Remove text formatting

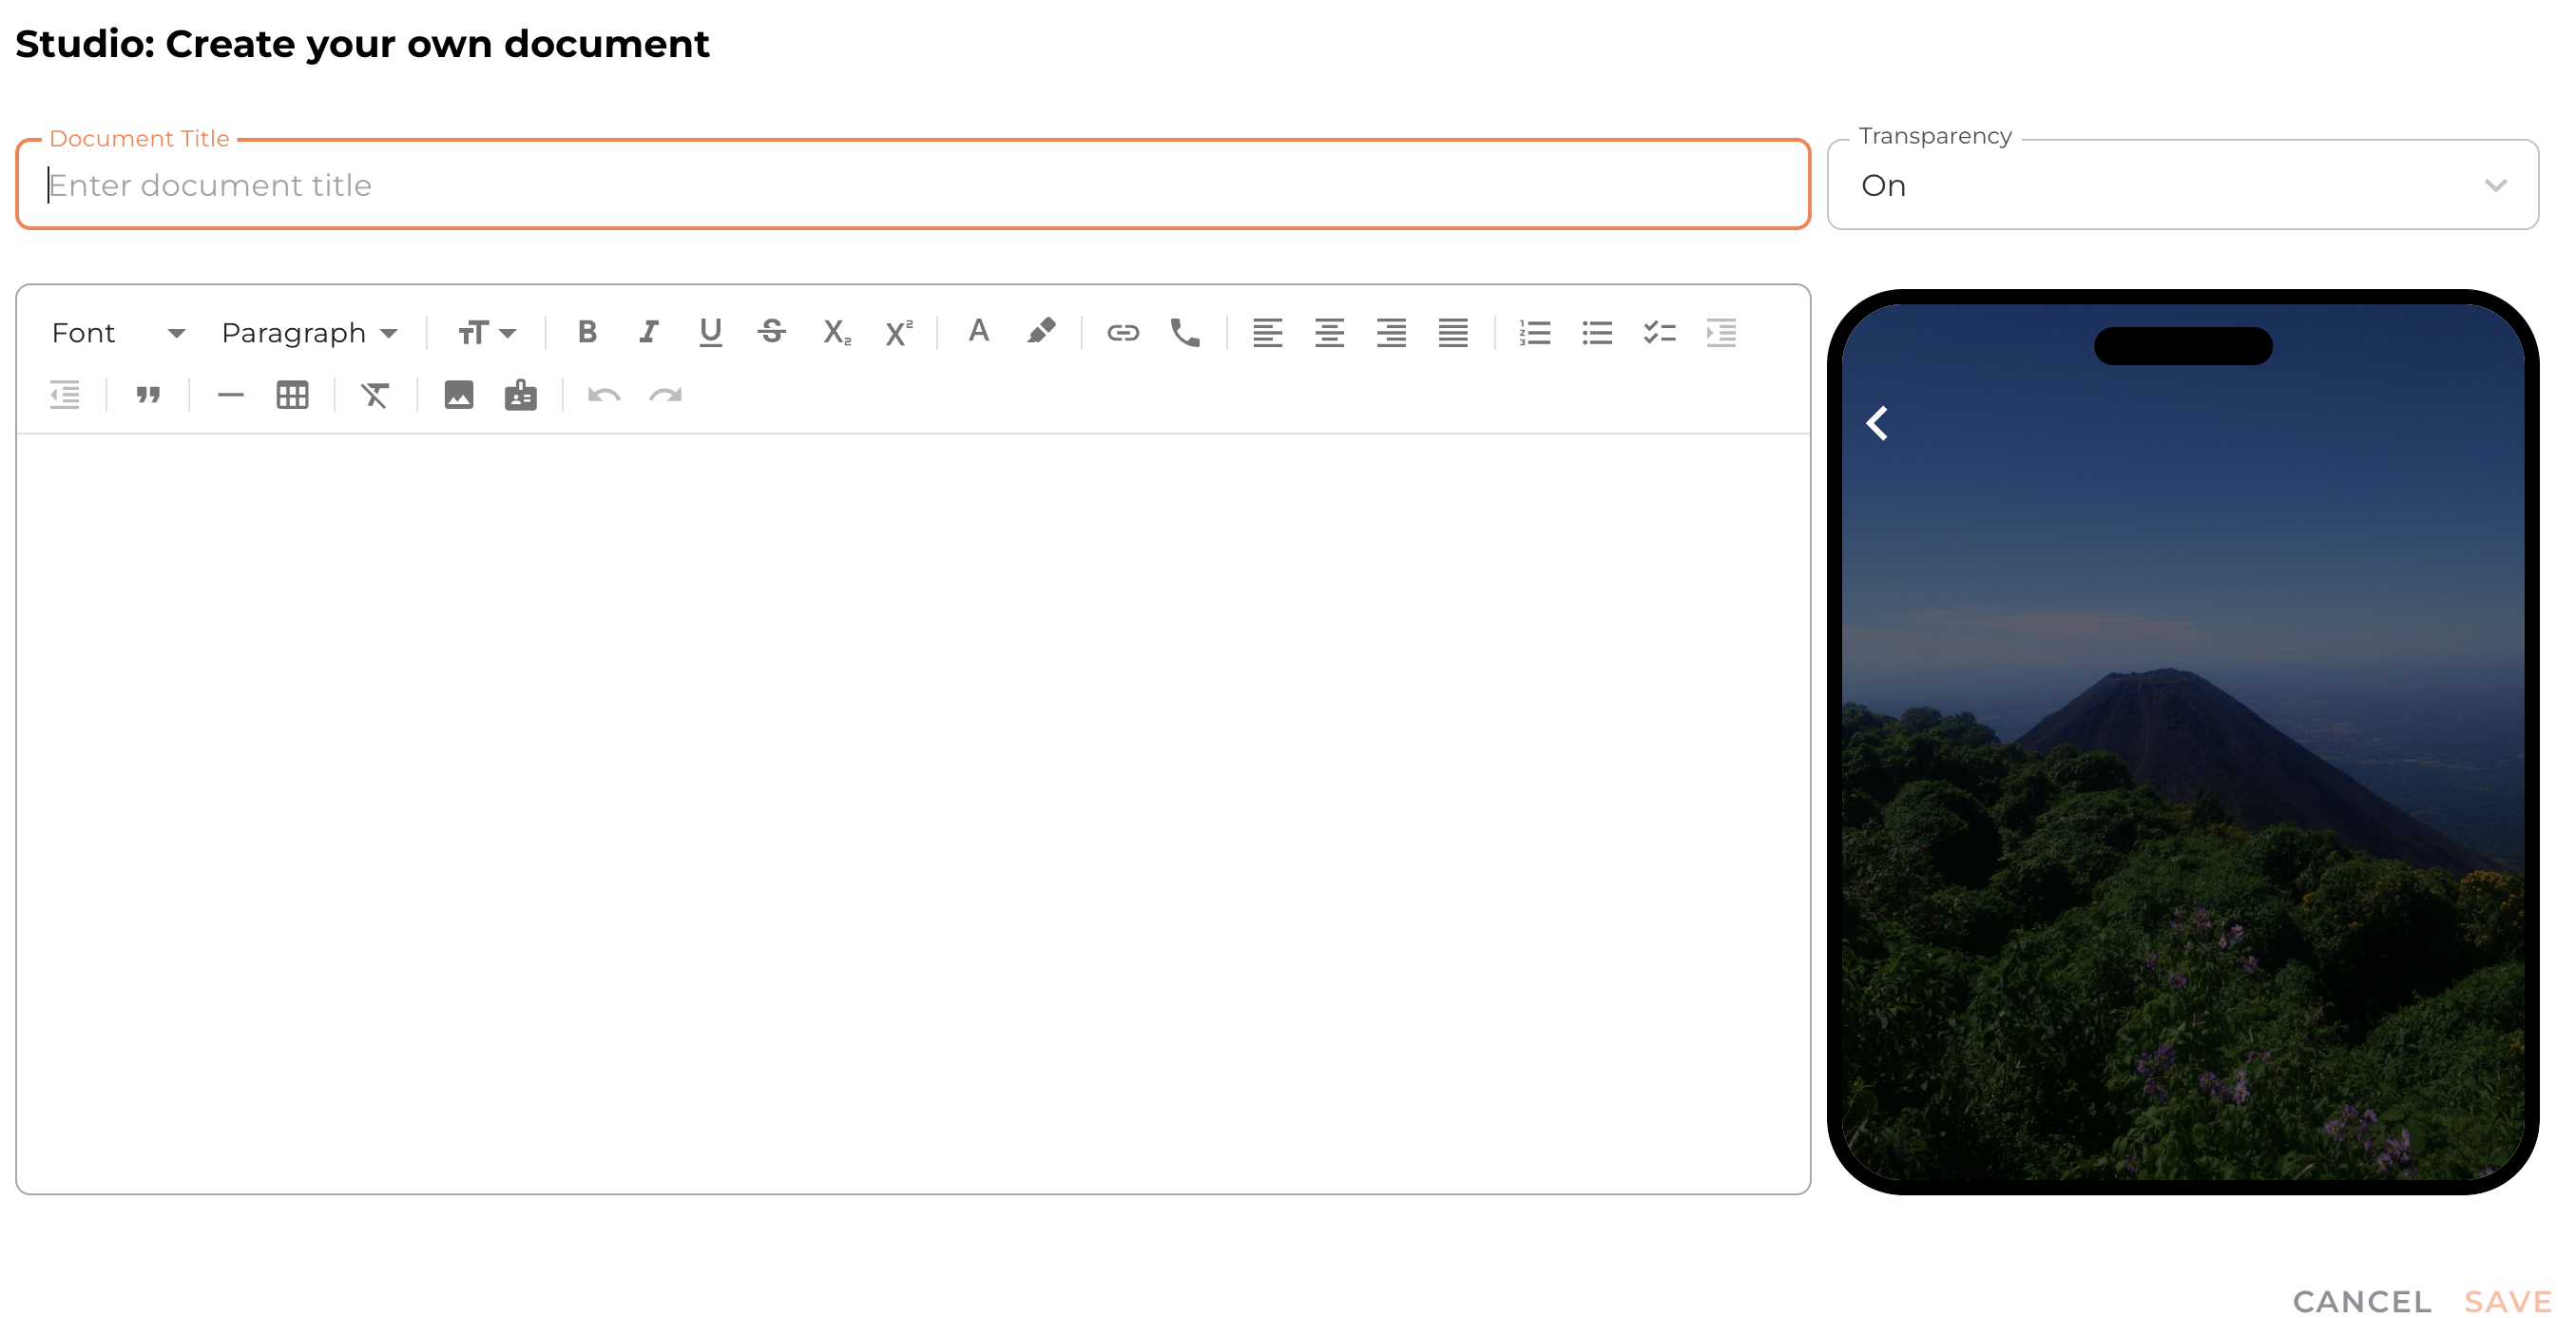click(x=375, y=396)
